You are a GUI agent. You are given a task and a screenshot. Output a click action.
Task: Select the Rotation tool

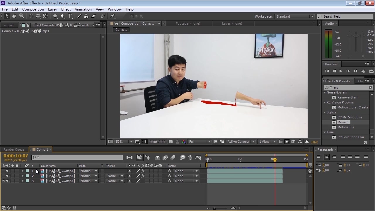click(31, 16)
